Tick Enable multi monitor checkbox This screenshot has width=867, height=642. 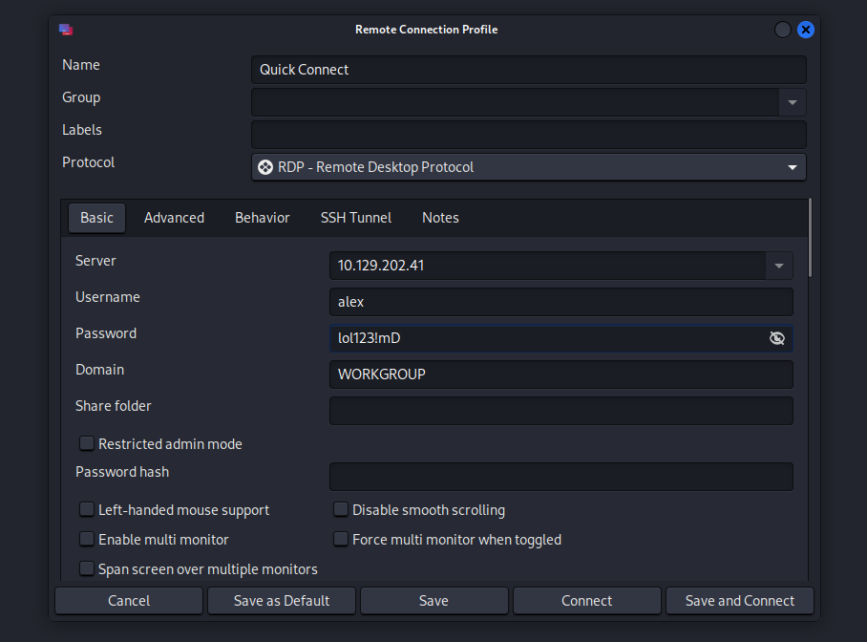click(x=87, y=540)
